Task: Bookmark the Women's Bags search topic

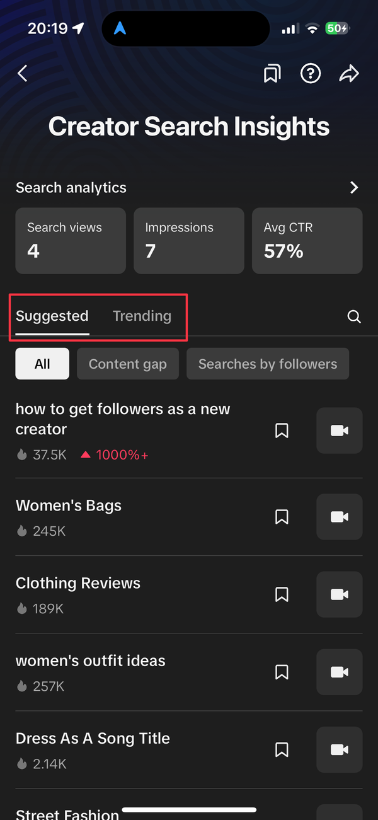Action: point(282,517)
